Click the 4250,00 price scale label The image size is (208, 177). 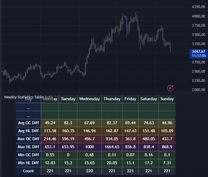pyautogui.click(x=199, y=7)
